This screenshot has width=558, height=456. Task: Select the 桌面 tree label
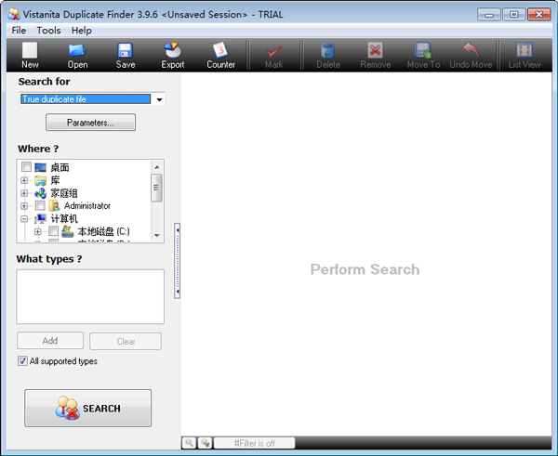pyautogui.click(x=60, y=167)
